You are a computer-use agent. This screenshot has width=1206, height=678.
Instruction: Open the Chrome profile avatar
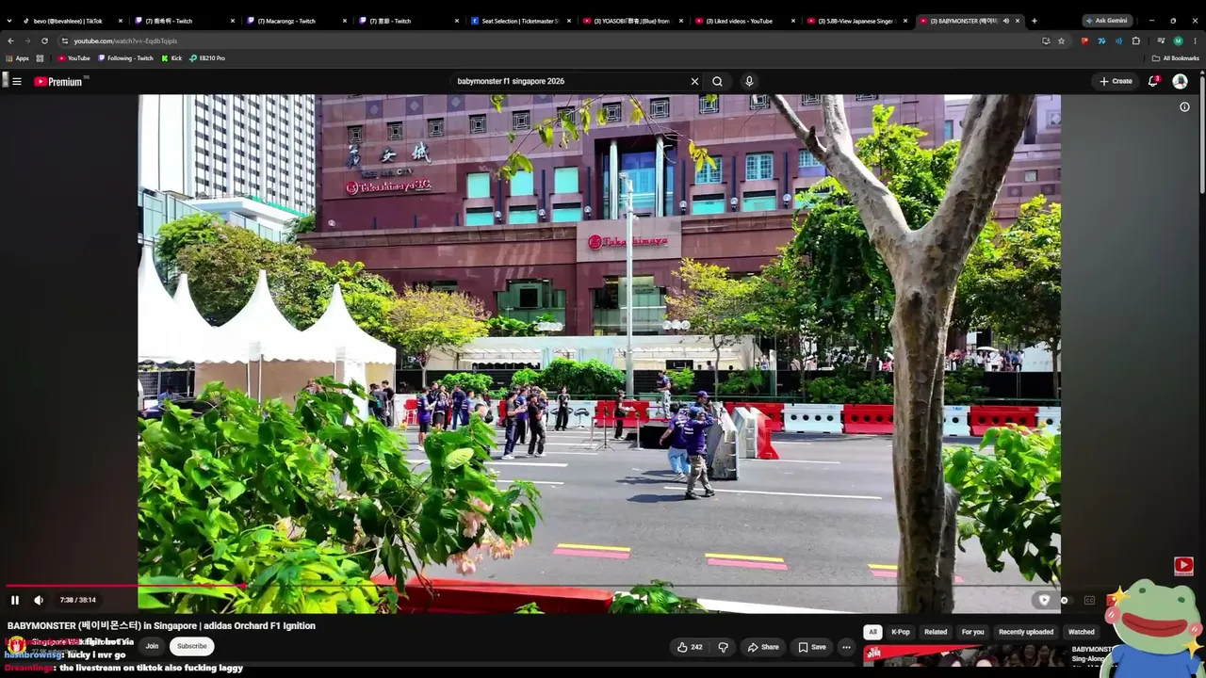click(1178, 41)
